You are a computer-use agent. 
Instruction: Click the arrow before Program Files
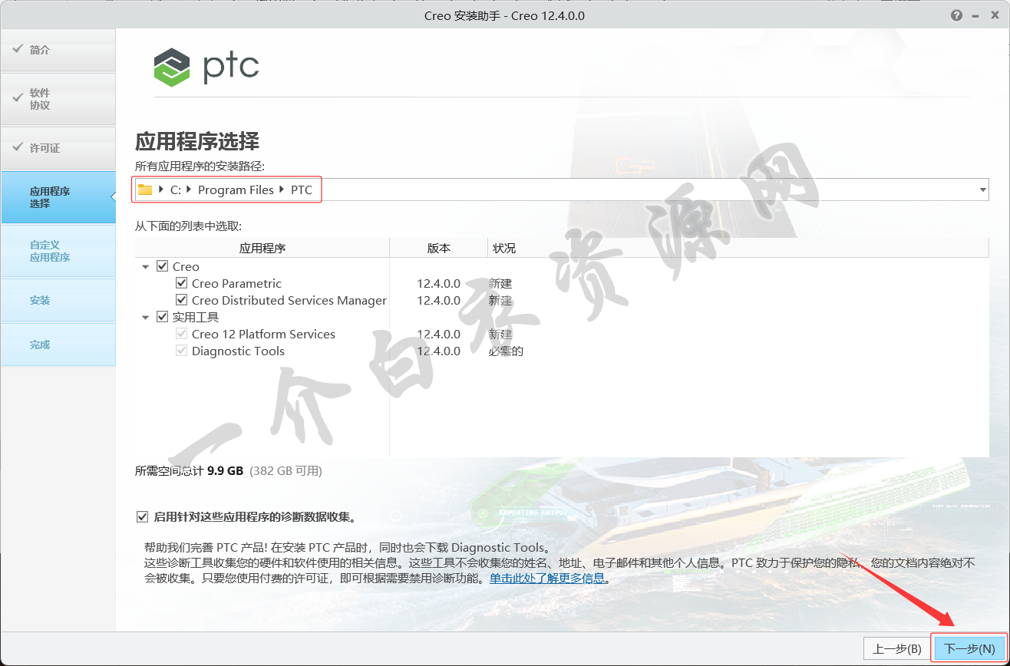[189, 190]
